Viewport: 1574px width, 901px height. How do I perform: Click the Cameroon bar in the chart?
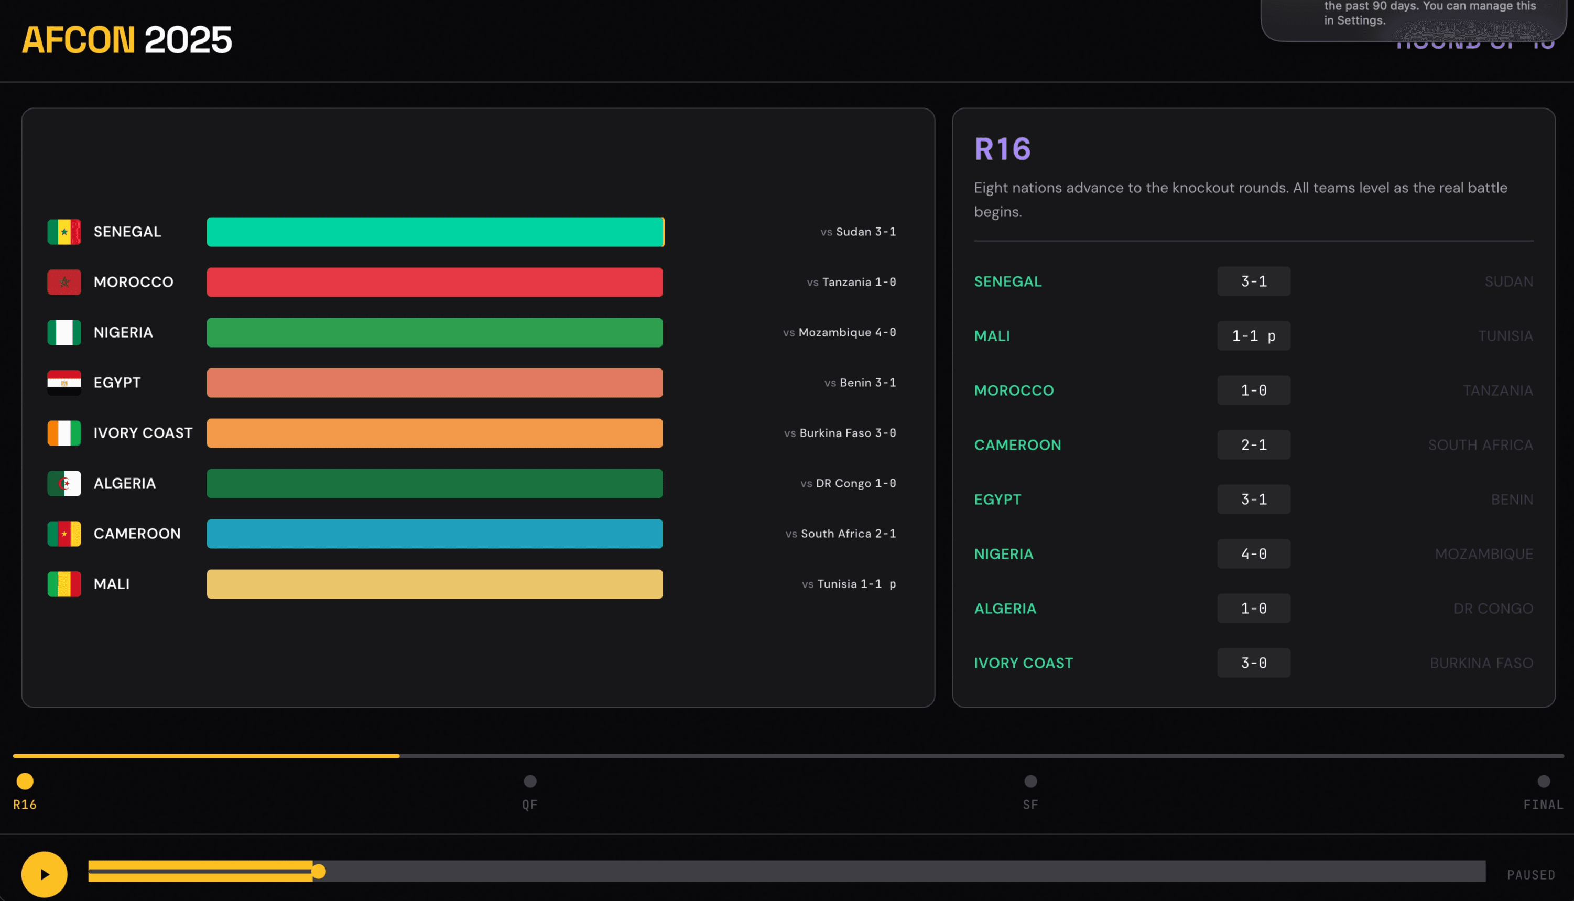click(x=435, y=534)
